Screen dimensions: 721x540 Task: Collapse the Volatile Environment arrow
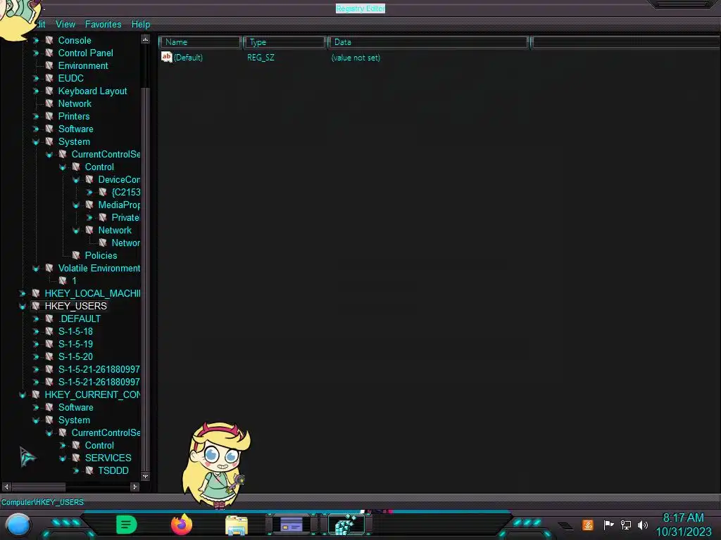(36, 268)
